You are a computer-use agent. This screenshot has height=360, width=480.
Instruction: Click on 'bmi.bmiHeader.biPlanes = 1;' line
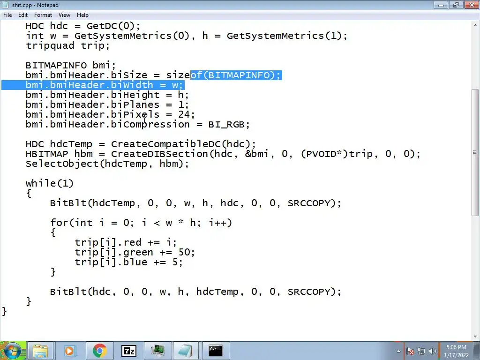point(107,105)
